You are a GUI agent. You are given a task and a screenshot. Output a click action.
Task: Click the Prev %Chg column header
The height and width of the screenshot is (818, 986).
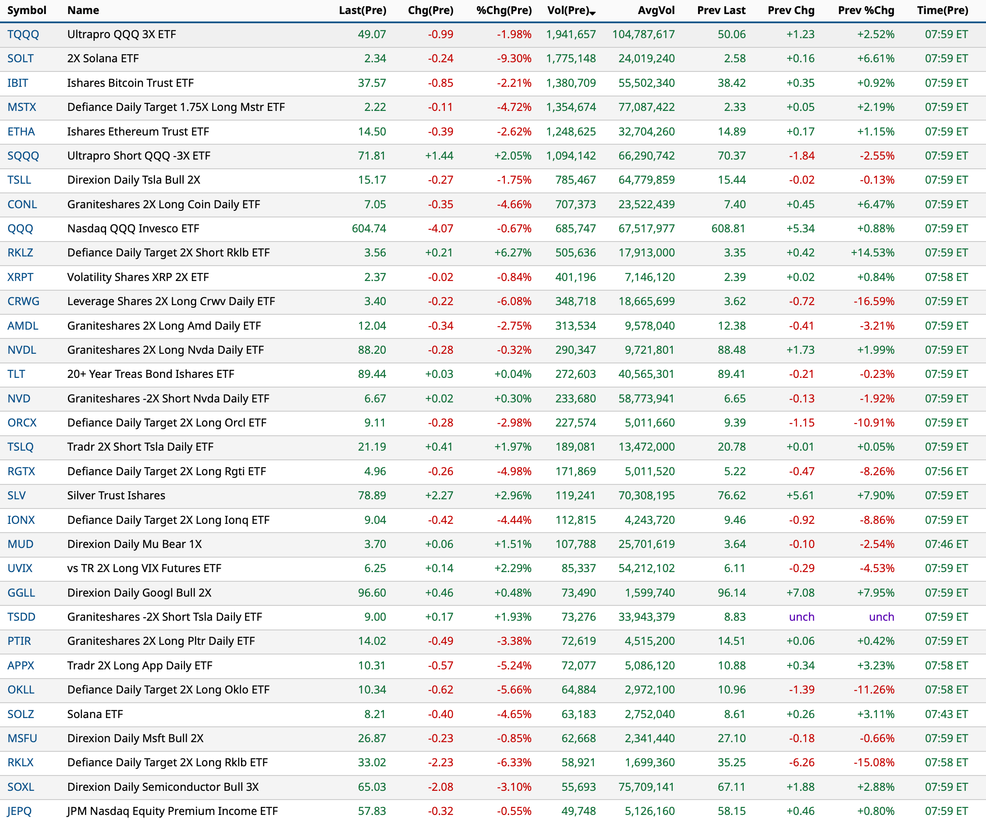pos(866,11)
